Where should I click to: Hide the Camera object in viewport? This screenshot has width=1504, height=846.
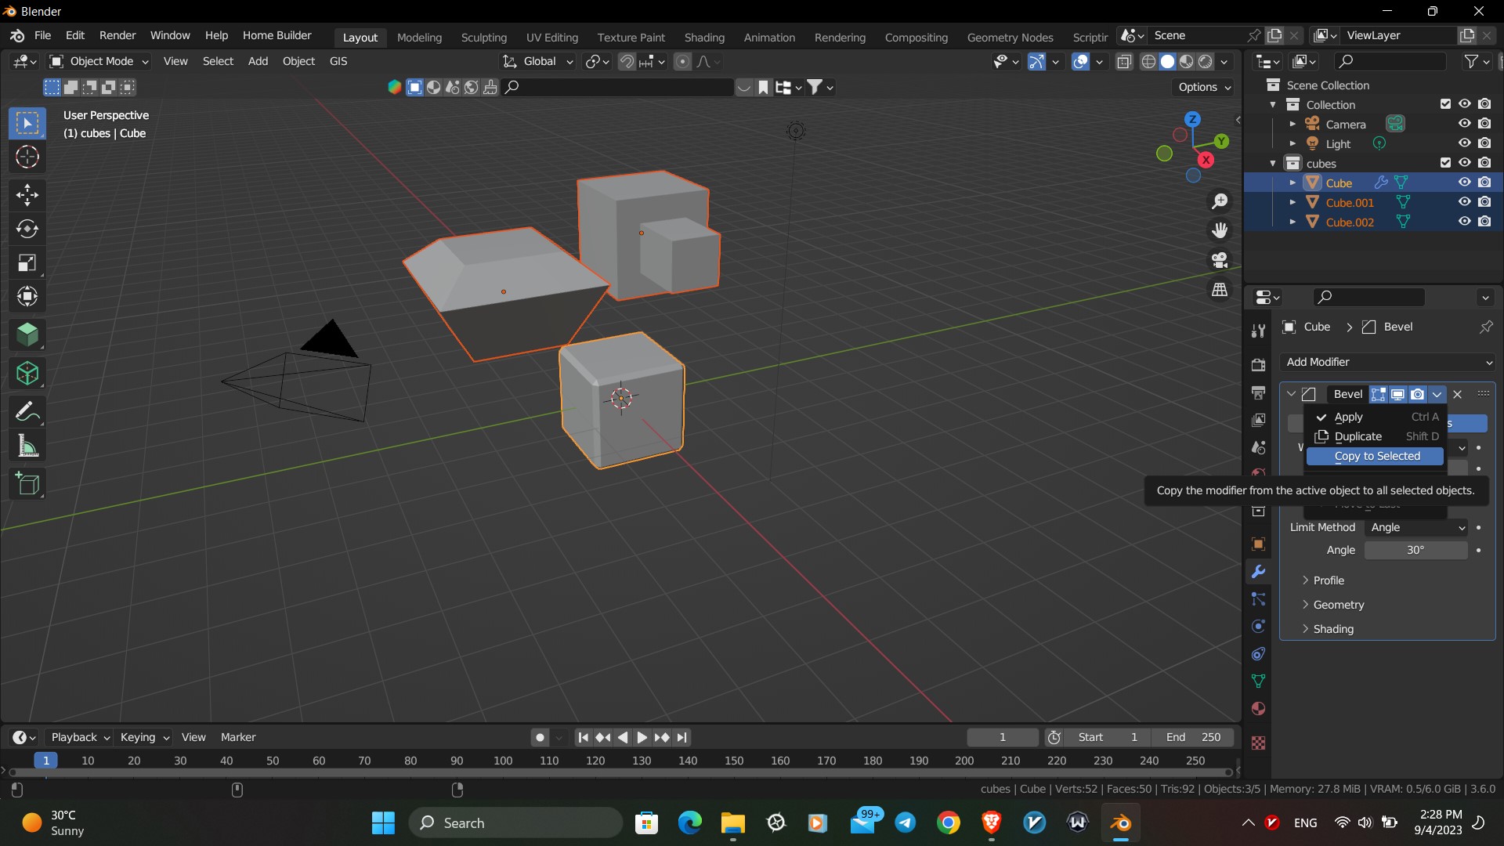(1464, 124)
